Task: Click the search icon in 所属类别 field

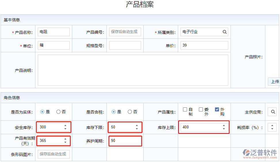Action: point(225,32)
